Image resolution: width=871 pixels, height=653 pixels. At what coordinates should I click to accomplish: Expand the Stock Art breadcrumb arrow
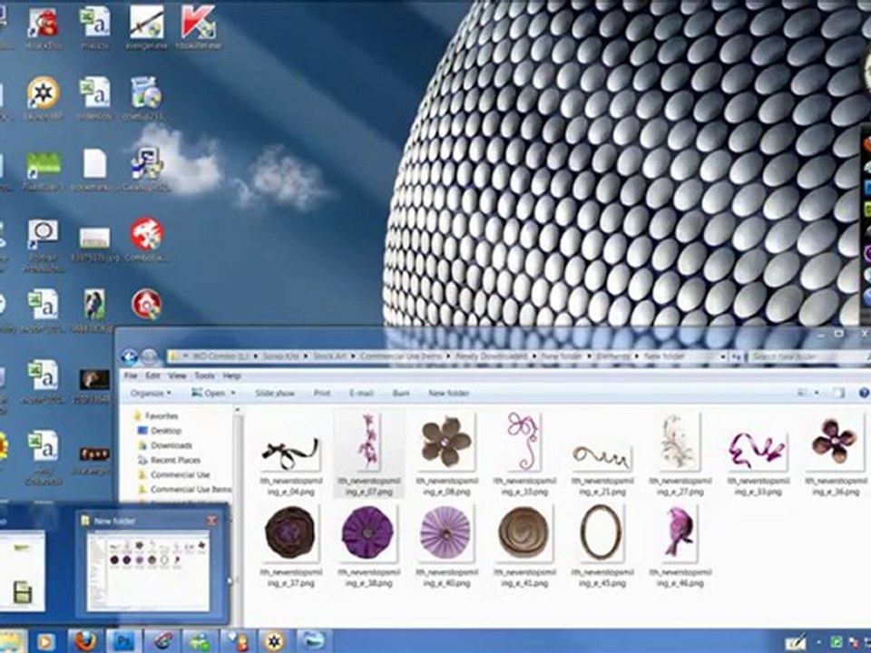(353, 356)
